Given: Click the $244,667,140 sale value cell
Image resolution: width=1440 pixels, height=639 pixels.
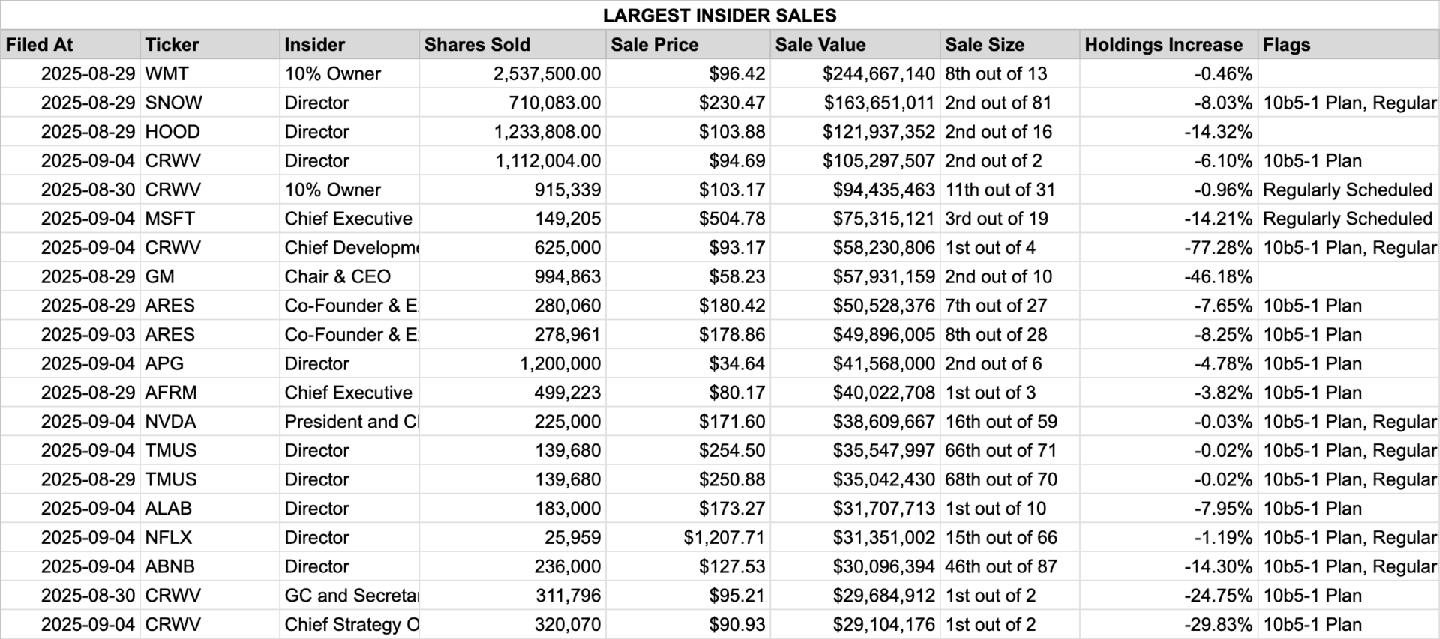Looking at the screenshot, I should [x=855, y=74].
